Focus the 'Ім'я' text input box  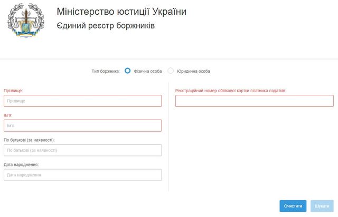82,125
